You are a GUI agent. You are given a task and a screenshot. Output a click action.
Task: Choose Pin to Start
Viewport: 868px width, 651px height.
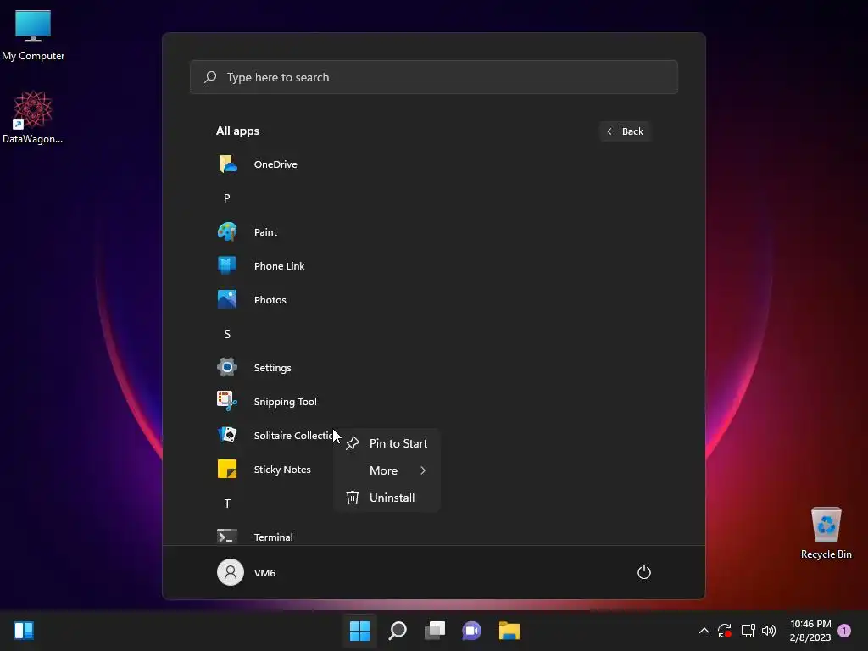pos(387,443)
